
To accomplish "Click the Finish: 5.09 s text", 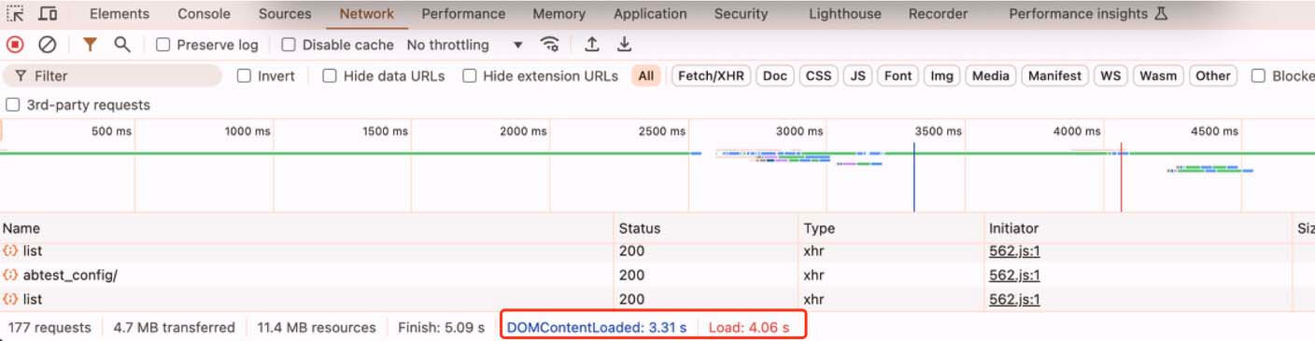I will (x=441, y=327).
